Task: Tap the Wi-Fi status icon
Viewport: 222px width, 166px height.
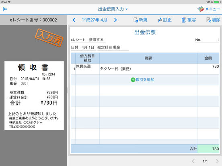Action: [x=9, y=2]
